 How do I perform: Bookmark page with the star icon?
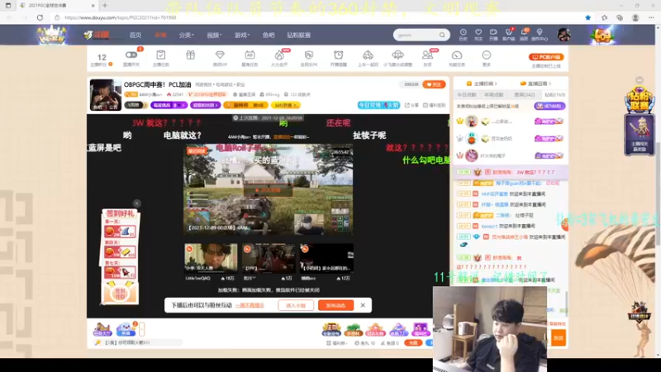tap(587, 17)
